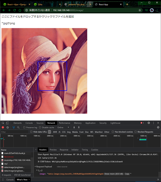Click the Lena image with face box
Screen dimensions: 161x182
click(44, 71)
